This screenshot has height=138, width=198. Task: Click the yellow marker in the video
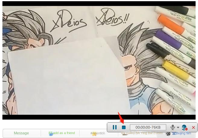(176, 69)
